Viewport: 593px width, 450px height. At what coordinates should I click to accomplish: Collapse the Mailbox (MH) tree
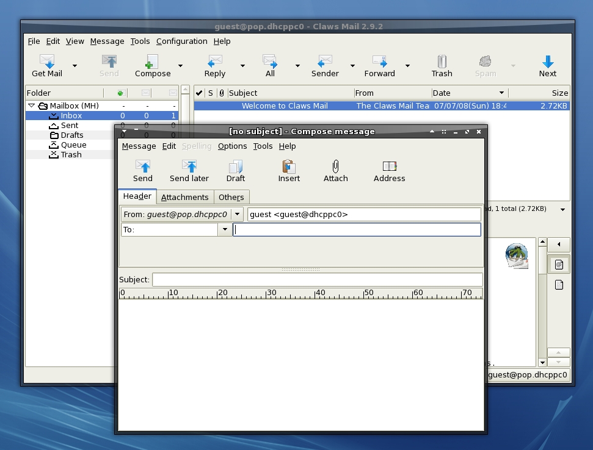click(x=32, y=105)
